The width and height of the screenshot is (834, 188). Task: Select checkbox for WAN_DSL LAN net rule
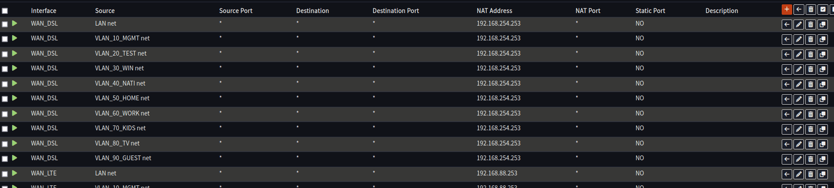click(x=5, y=24)
